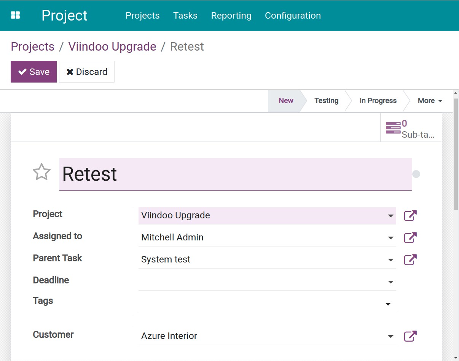
Task: Toggle the kanban state circle beside the title
Action: point(416,174)
